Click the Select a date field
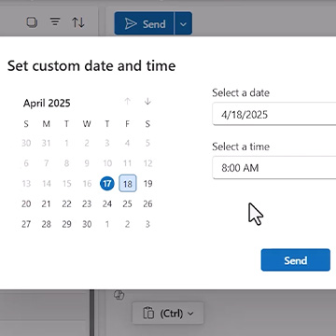336x336 pixels. 274,114
